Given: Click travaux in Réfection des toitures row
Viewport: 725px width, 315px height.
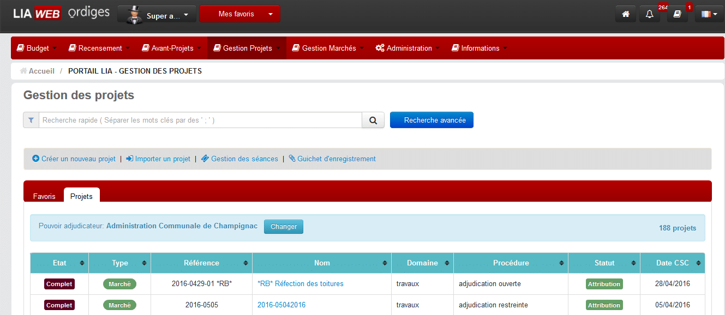Looking at the screenshot, I should tap(409, 284).
